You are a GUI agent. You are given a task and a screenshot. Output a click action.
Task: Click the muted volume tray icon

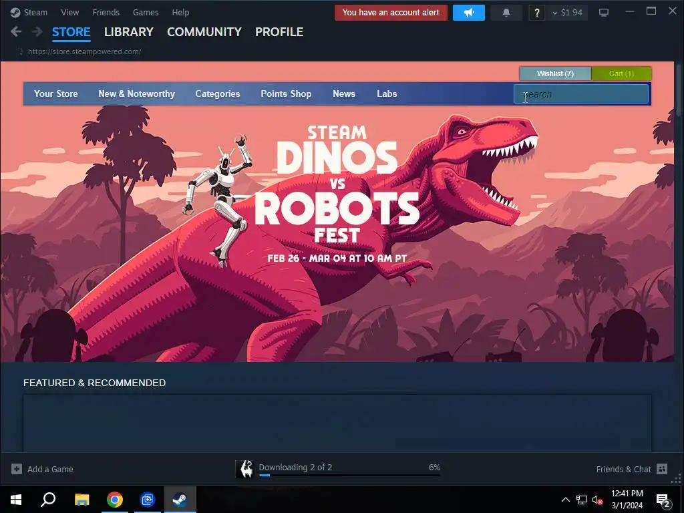click(597, 500)
